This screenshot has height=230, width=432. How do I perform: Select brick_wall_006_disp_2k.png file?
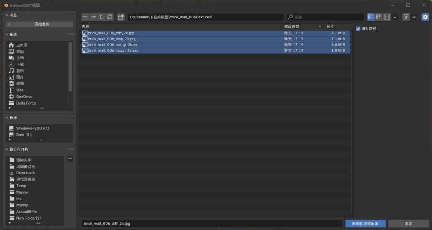point(216,39)
